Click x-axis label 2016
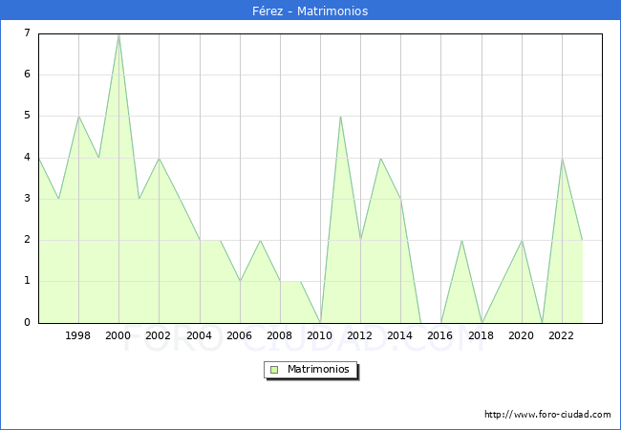Screen dimensions: 621x430 pyautogui.click(x=440, y=336)
